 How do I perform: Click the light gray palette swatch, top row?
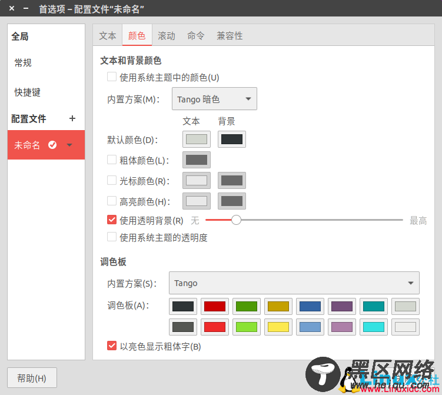click(406, 306)
